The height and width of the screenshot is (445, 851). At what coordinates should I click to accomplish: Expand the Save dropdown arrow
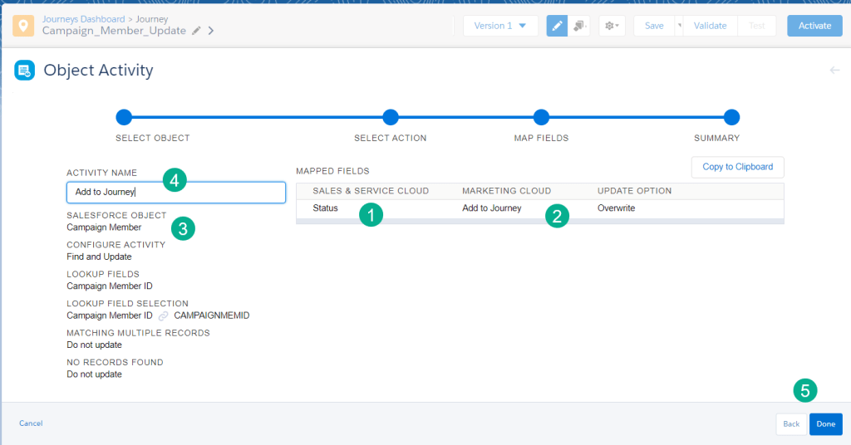click(x=679, y=26)
